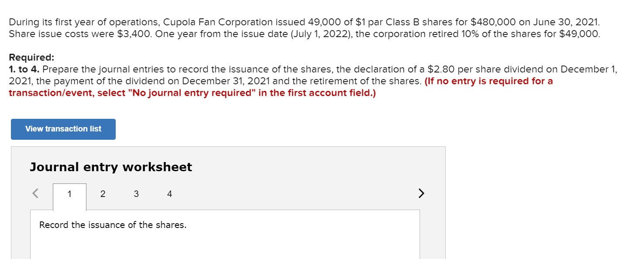Click the View transaction list button
The height and width of the screenshot is (259, 627).
tap(63, 129)
